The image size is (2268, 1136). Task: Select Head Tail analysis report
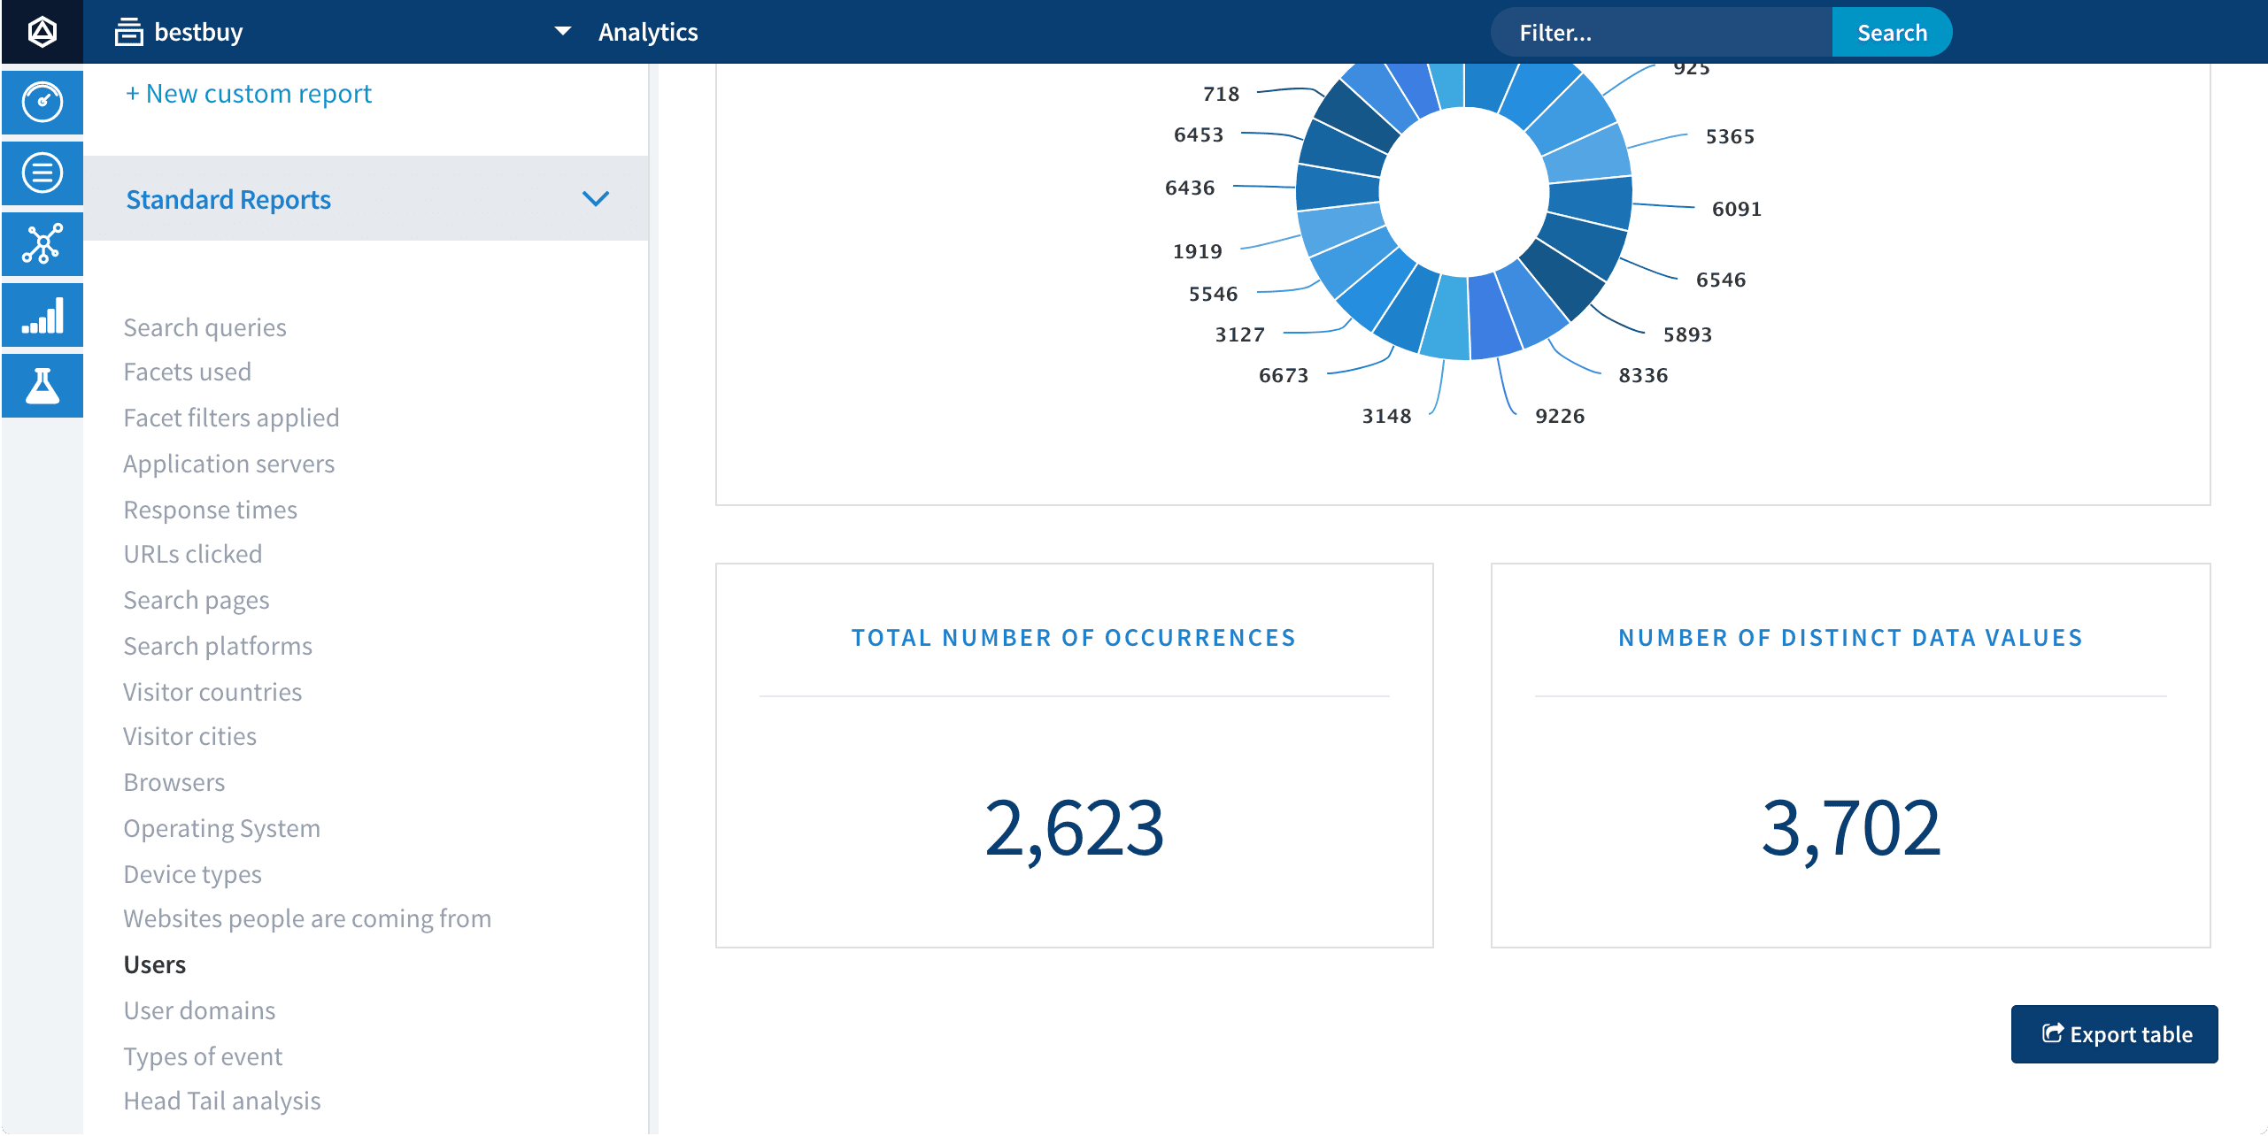[221, 1101]
